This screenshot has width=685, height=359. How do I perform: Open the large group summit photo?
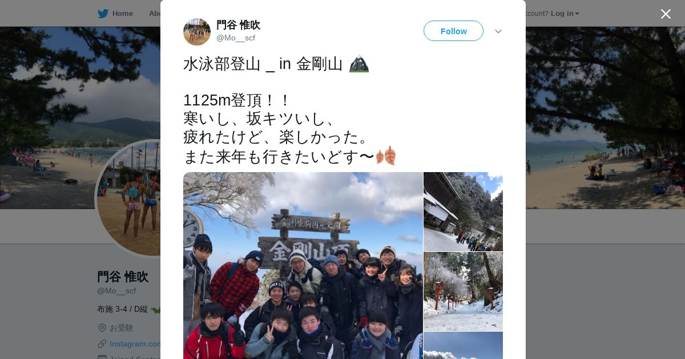click(303, 266)
